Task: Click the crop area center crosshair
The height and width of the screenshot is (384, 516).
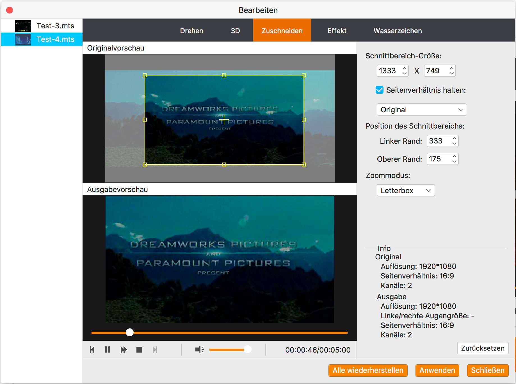Action: coord(224,120)
